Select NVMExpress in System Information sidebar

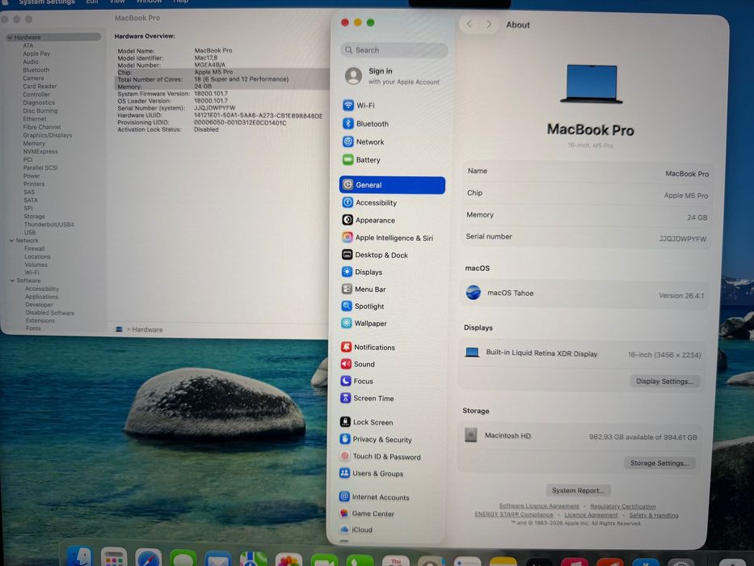coord(40,152)
